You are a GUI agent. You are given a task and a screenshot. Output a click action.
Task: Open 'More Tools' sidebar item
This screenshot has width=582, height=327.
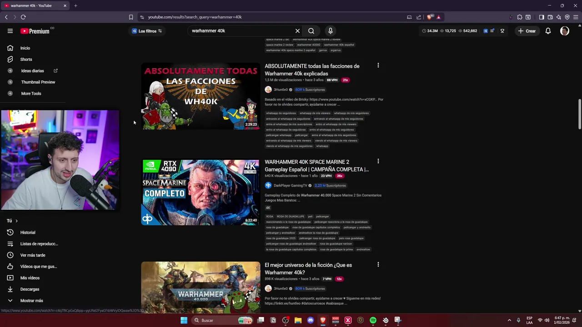(x=31, y=94)
